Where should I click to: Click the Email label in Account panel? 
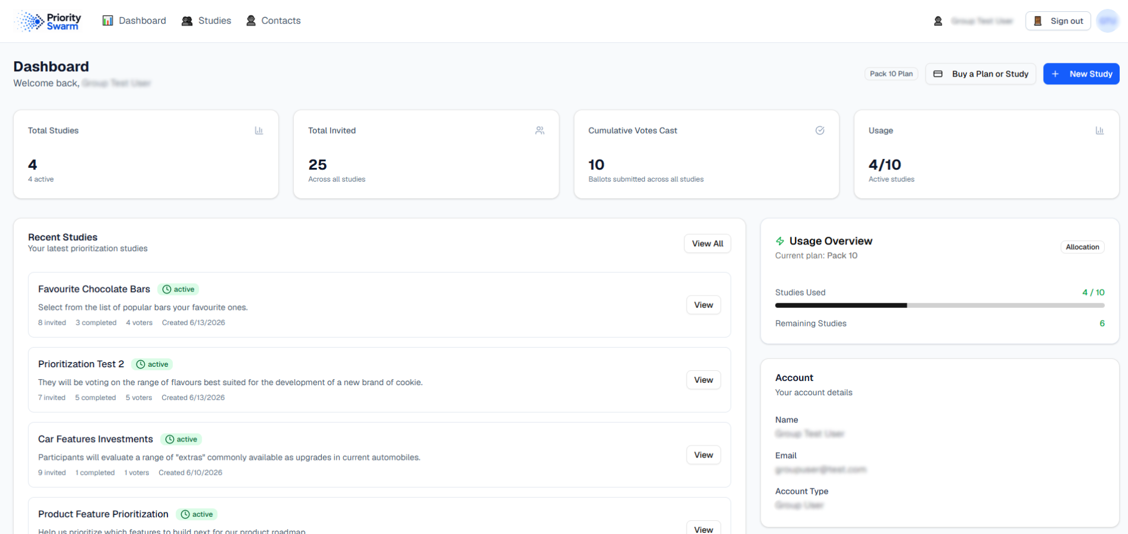(786, 456)
